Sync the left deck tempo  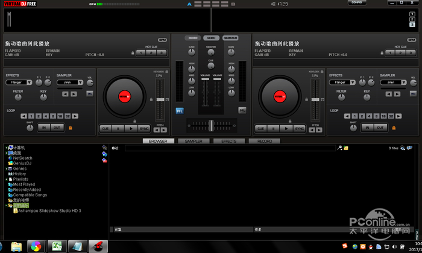(x=144, y=128)
